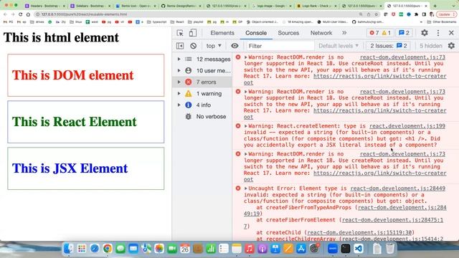The height and width of the screenshot is (258, 459).
Task: Reload the page with the refresh icon
Action: tap(21, 14)
